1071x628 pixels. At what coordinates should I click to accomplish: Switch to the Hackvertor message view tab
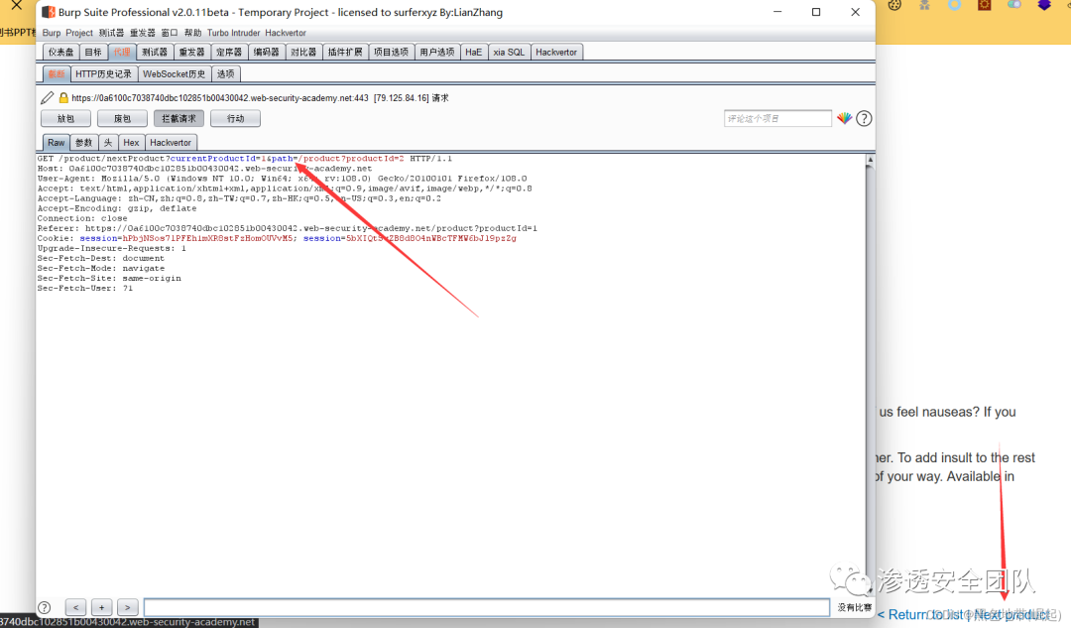171,142
